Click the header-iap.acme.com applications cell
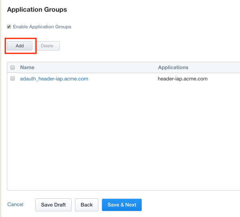Screen dimensions: 240x217 (183, 79)
